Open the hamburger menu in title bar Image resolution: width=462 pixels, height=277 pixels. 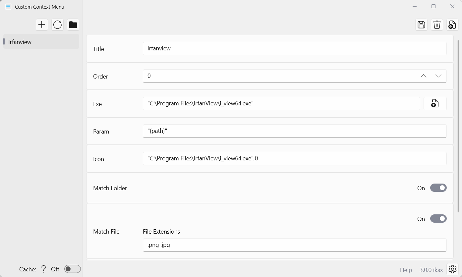8,6
